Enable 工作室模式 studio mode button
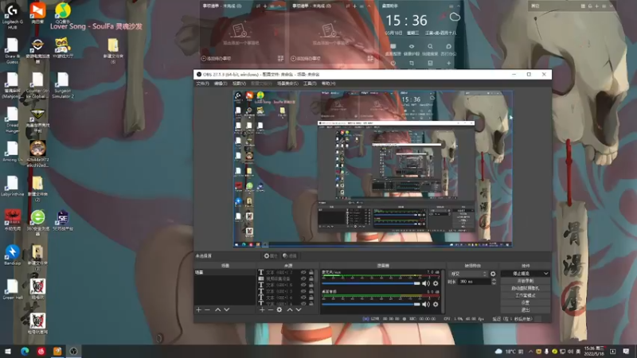The height and width of the screenshot is (358, 637). [x=526, y=295]
